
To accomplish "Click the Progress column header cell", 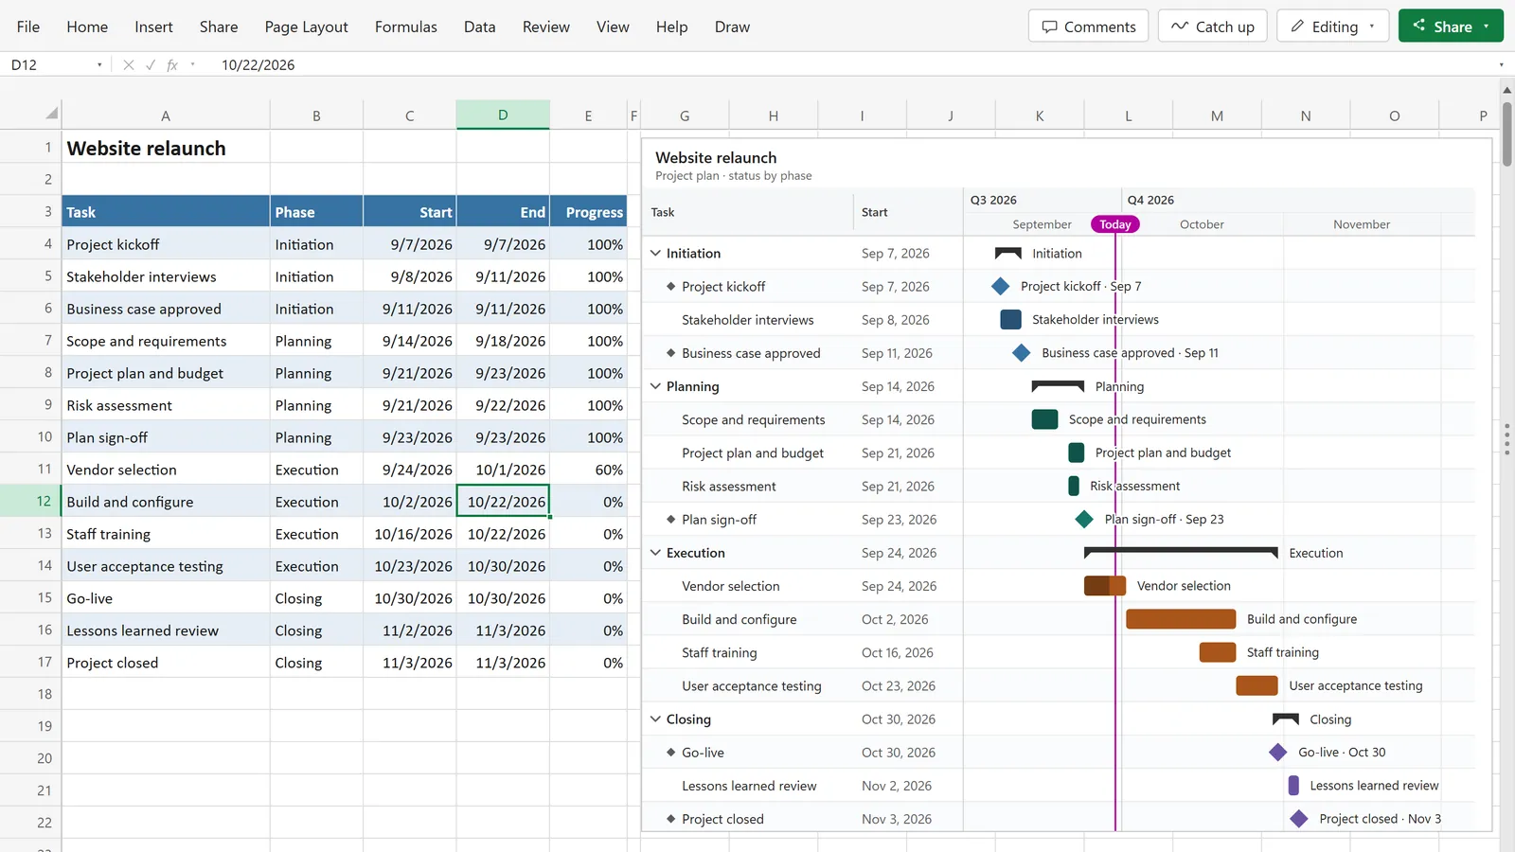I will point(588,212).
